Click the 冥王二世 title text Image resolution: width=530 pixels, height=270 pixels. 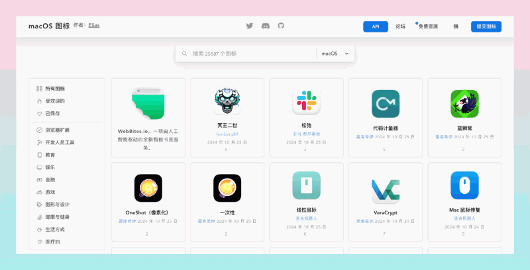pos(227,126)
